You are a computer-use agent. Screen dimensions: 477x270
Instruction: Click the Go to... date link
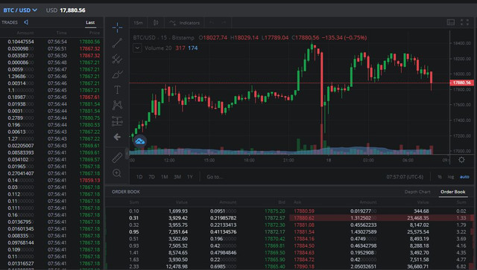215,177
